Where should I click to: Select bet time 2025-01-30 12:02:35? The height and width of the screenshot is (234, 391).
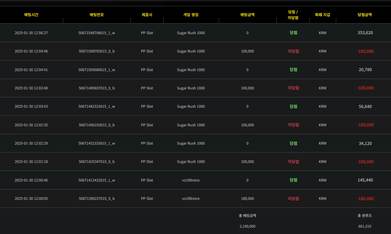(31, 125)
